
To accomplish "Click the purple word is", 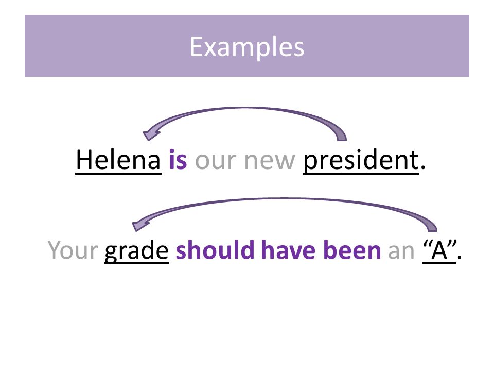I will coord(178,160).
